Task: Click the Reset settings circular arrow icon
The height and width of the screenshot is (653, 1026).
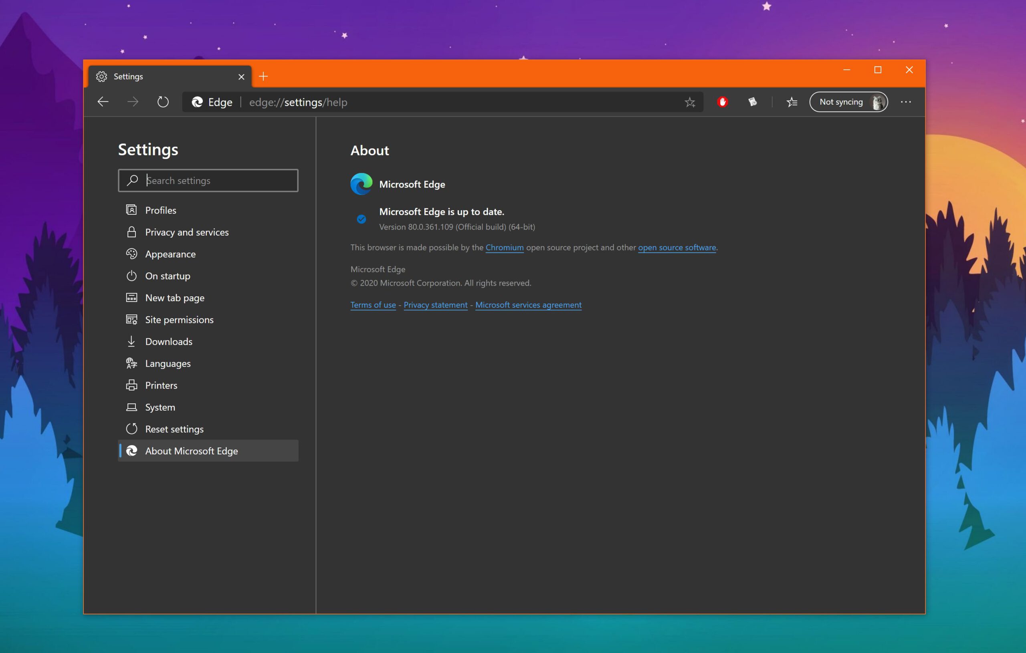Action: click(131, 429)
